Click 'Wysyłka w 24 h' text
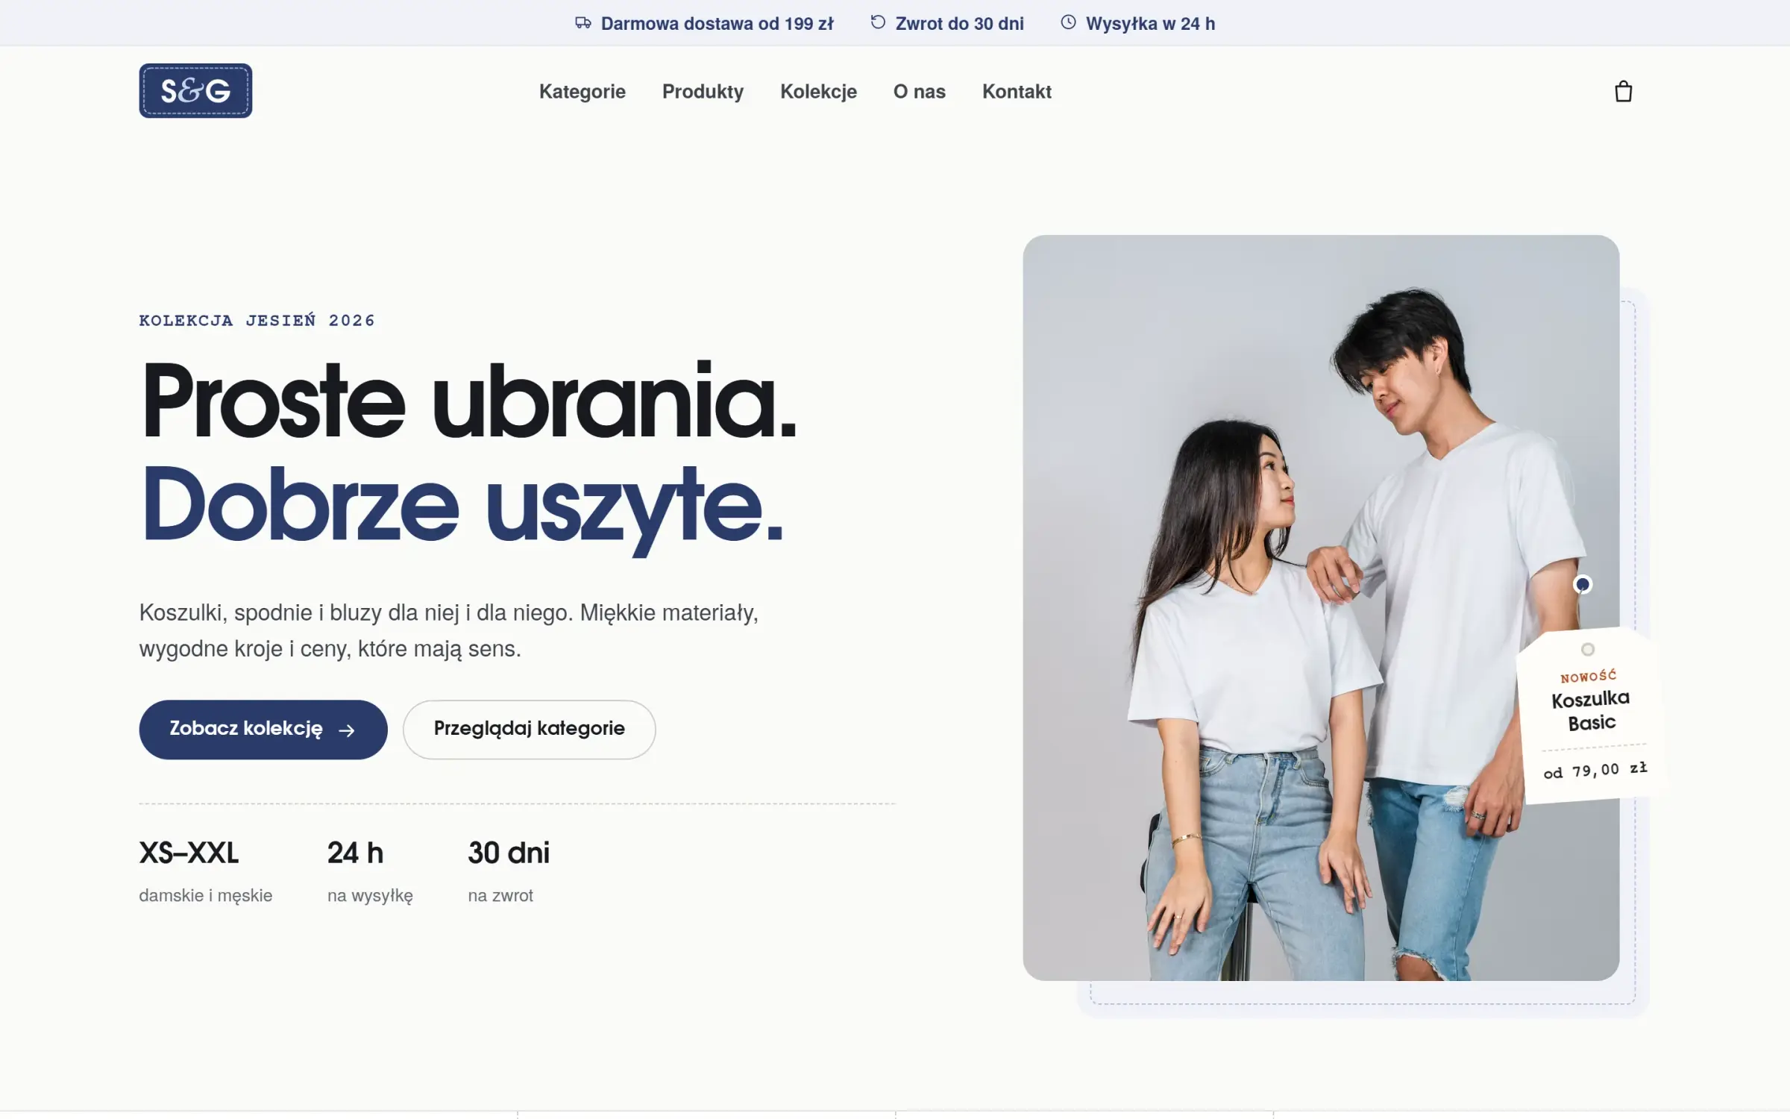The image size is (1790, 1119). click(1150, 24)
